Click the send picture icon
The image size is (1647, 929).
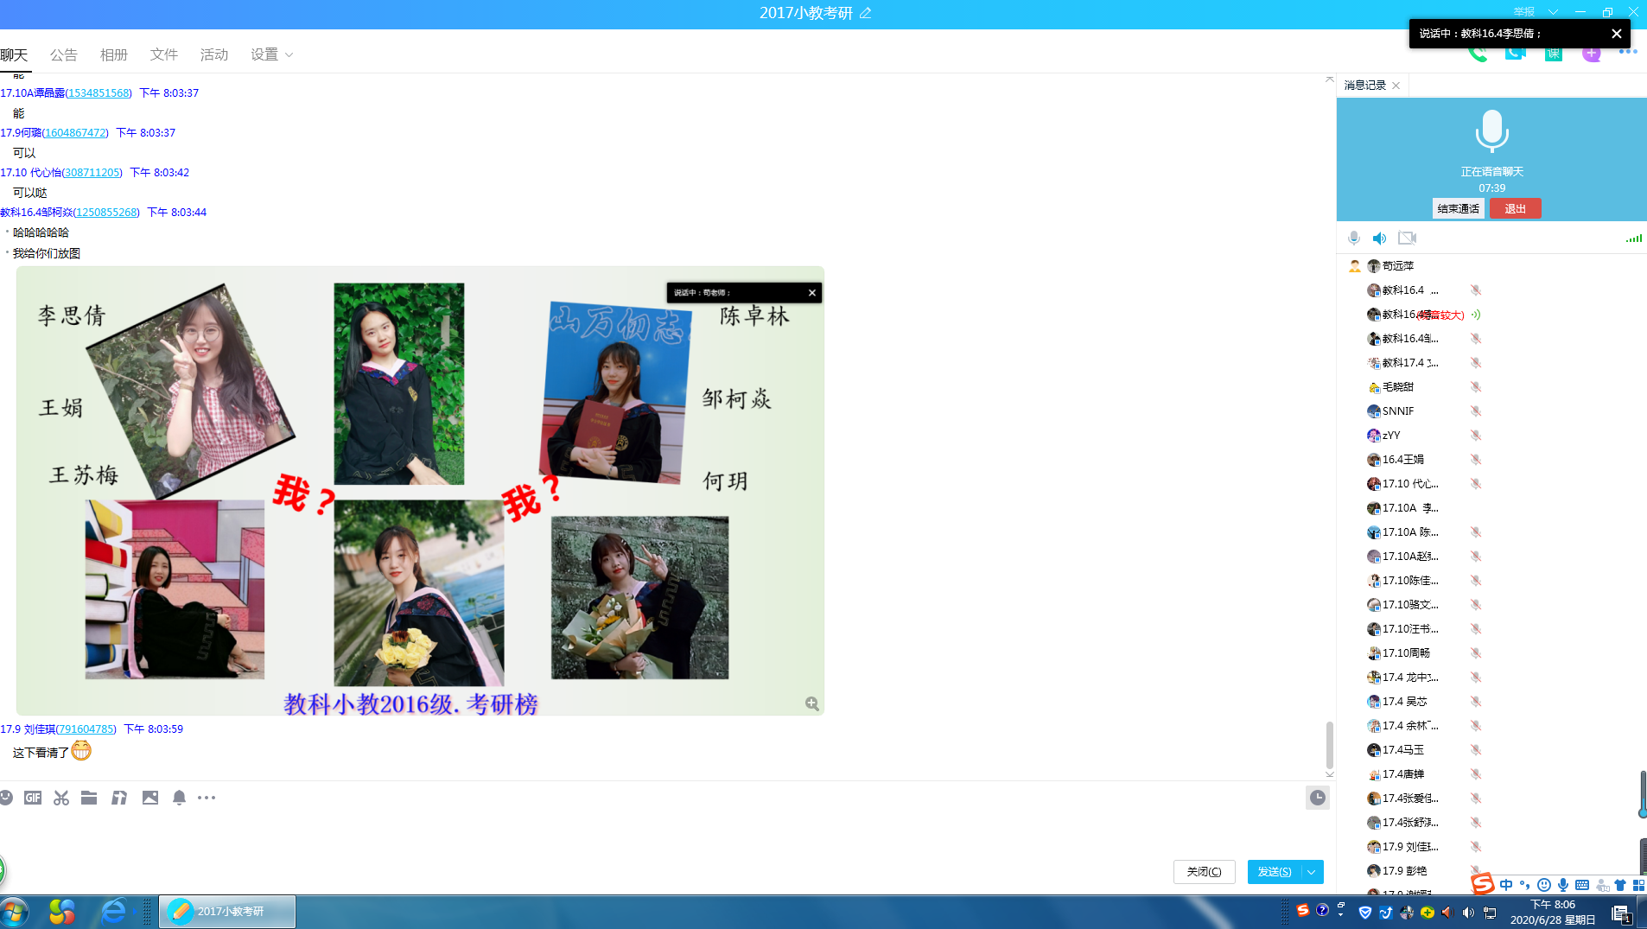(x=150, y=798)
